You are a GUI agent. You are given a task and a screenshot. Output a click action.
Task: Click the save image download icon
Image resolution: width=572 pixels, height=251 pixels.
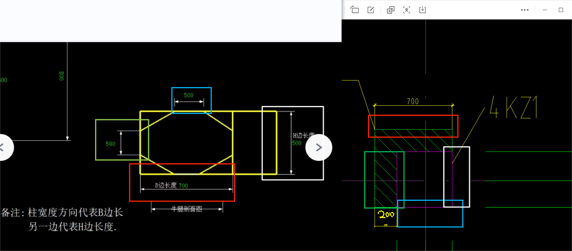tap(423, 10)
